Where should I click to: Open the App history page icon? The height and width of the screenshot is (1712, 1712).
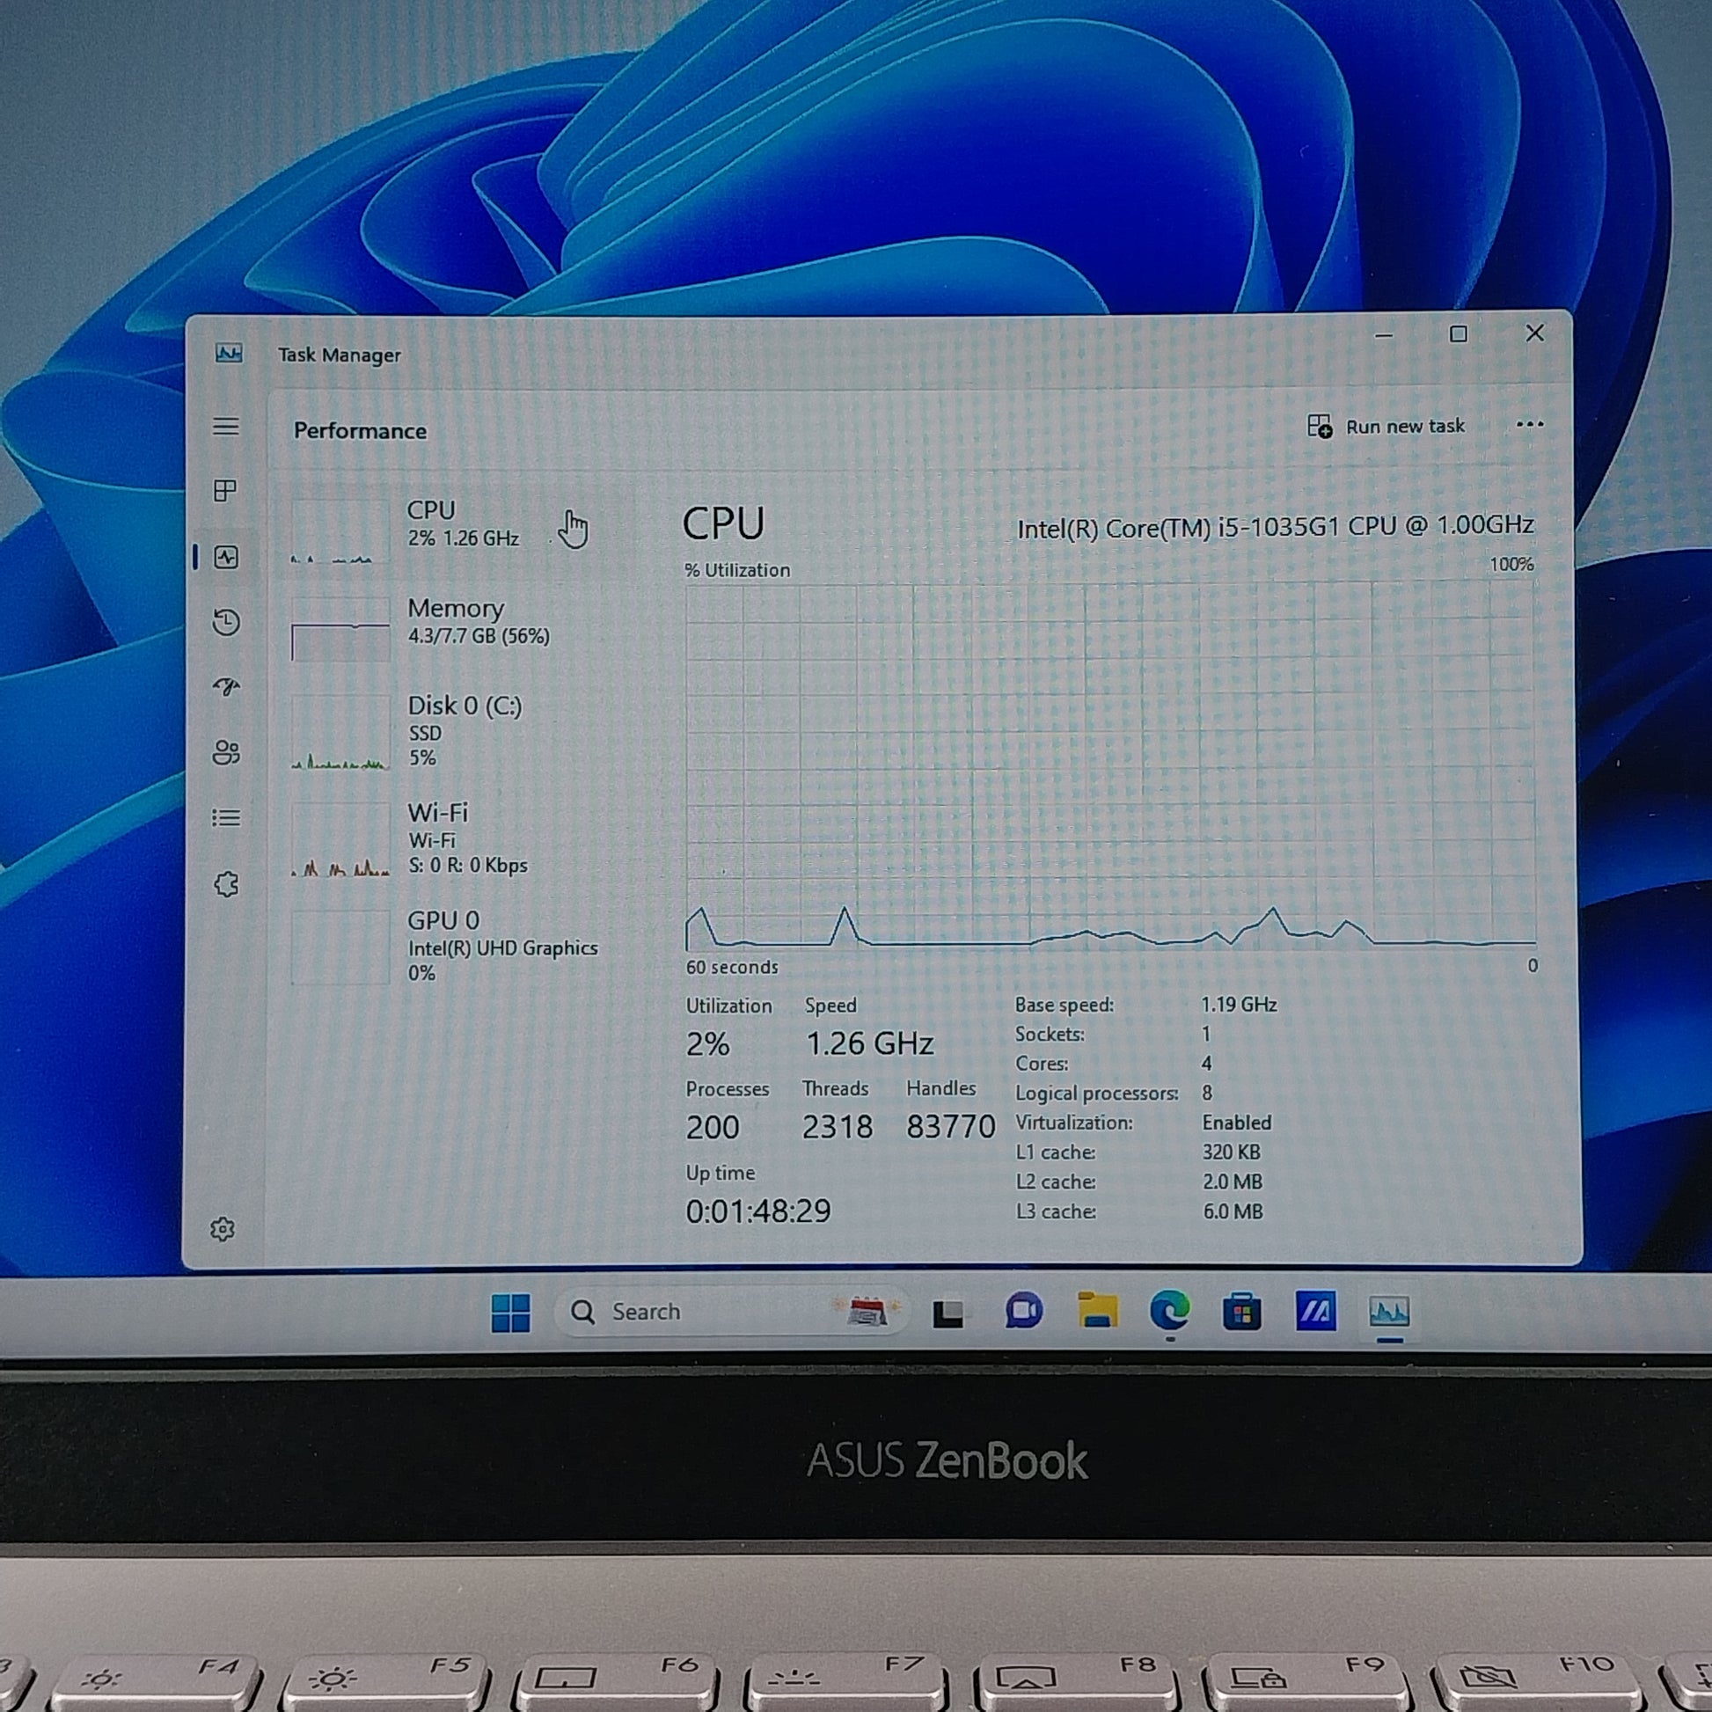[226, 622]
